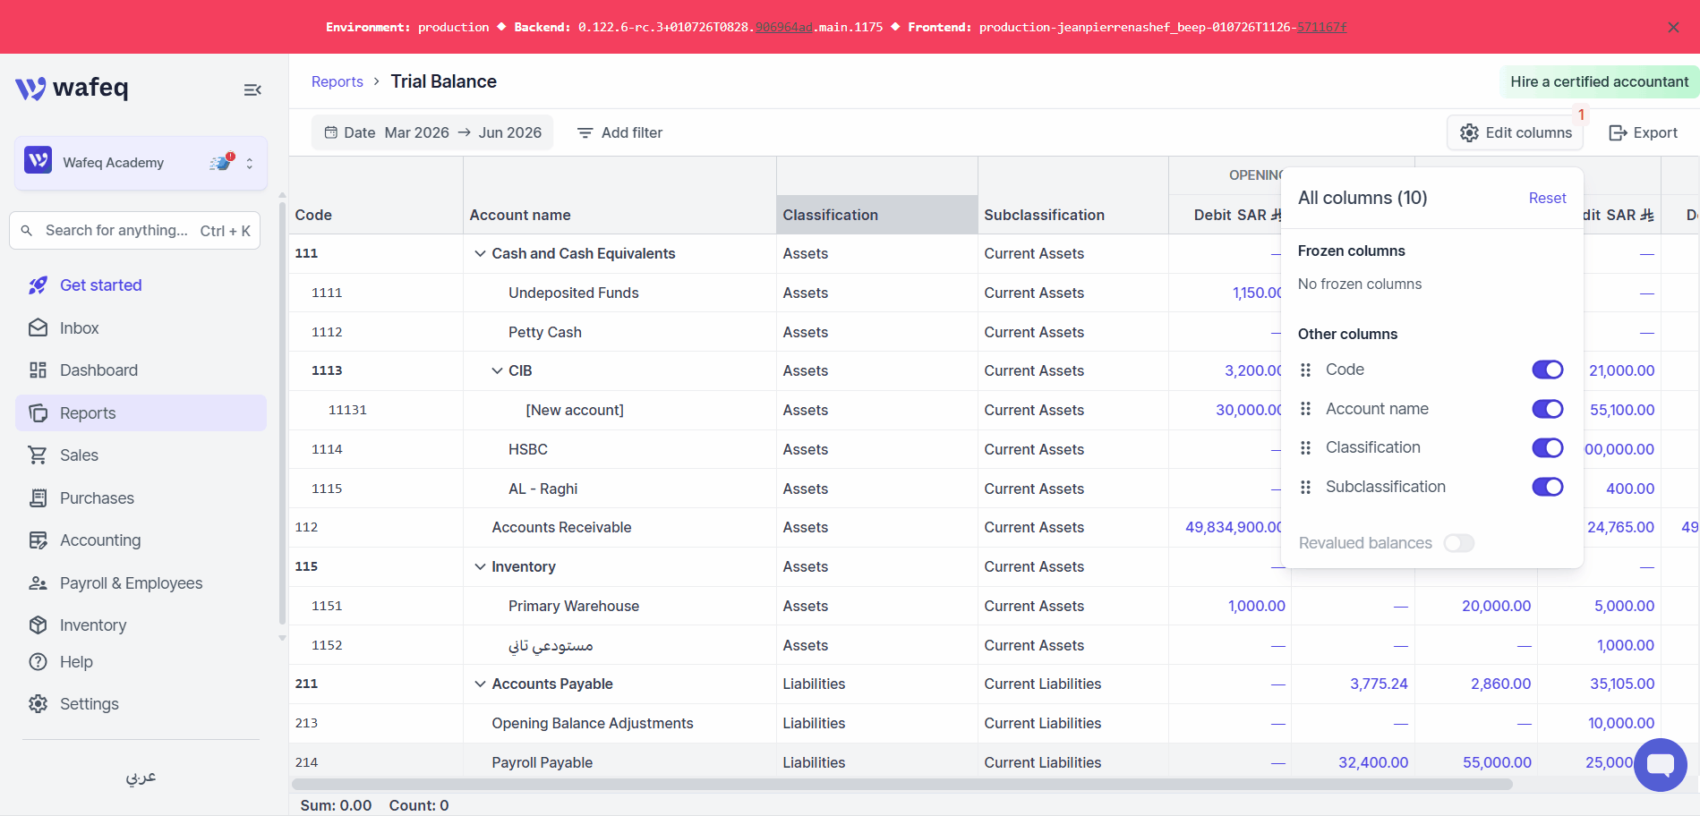Screen dimensions: 1700x816
Task: Go to Payroll & Employees section
Action: (131, 583)
